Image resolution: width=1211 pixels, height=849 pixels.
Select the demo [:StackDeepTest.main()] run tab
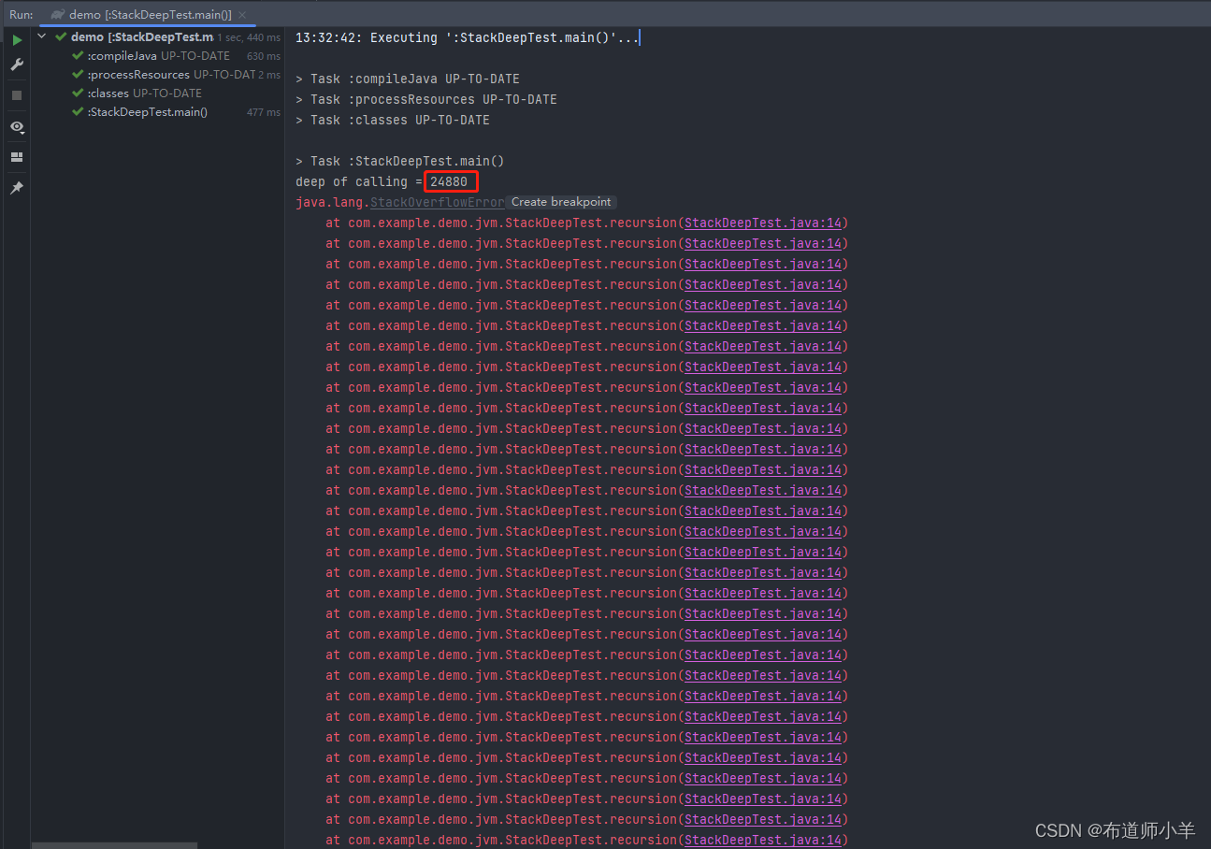150,15
